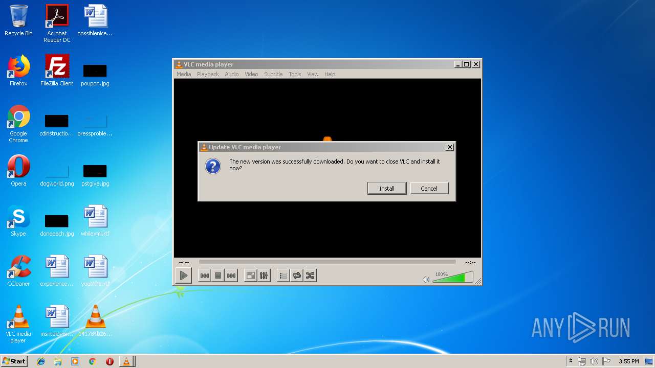655x368 pixels.
Task: Toggle VLC fullscreen video button
Action: pos(250,275)
